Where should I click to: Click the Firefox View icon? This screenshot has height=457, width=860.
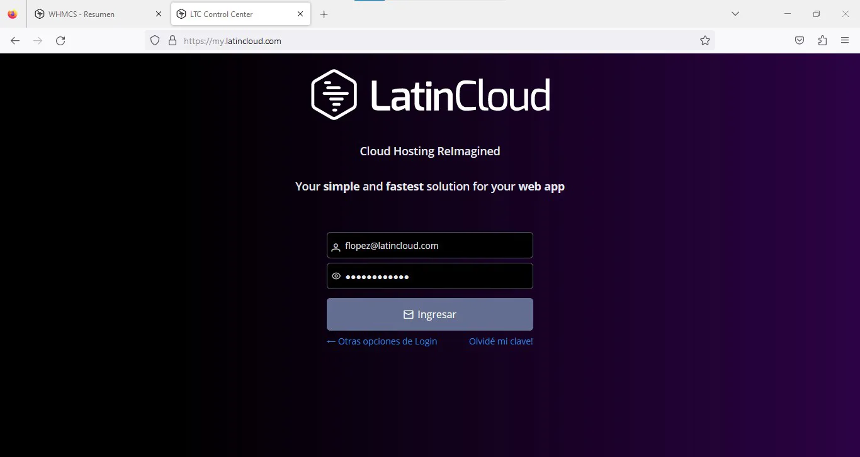coord(13,14)
